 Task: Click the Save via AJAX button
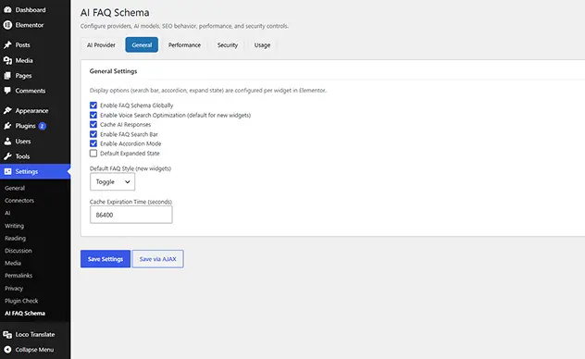point(157,259)
